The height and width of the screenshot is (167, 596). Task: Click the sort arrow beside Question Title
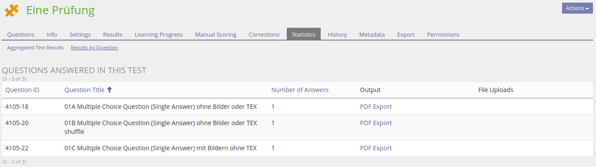pos(110,90)
